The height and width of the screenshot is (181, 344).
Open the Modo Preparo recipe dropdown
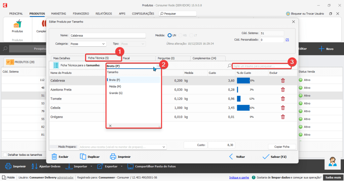tap(164, 147)
